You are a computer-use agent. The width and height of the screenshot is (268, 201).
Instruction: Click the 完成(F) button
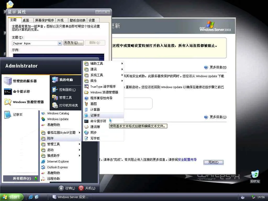213,162
